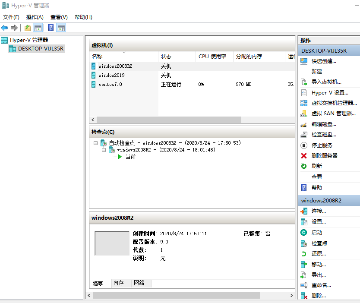Click the centos7.0 VM row icon

coord(93,84)
